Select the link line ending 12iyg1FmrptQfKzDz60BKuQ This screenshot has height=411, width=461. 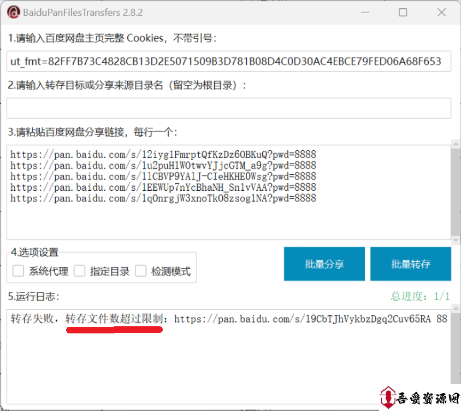pyautogui.click(x=163, y=155)
